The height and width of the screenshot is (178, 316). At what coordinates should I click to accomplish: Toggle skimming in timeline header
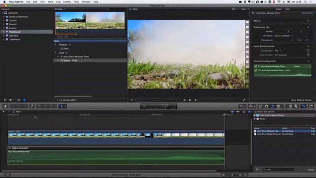[233, 112]
